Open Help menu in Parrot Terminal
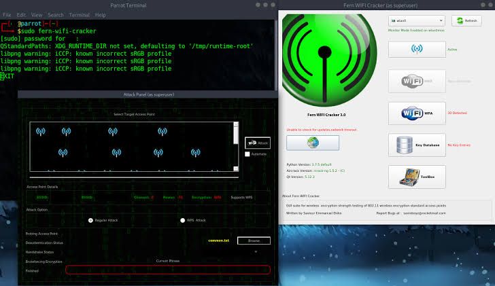This screenshot has width=495, height=286. click(101, 15)
